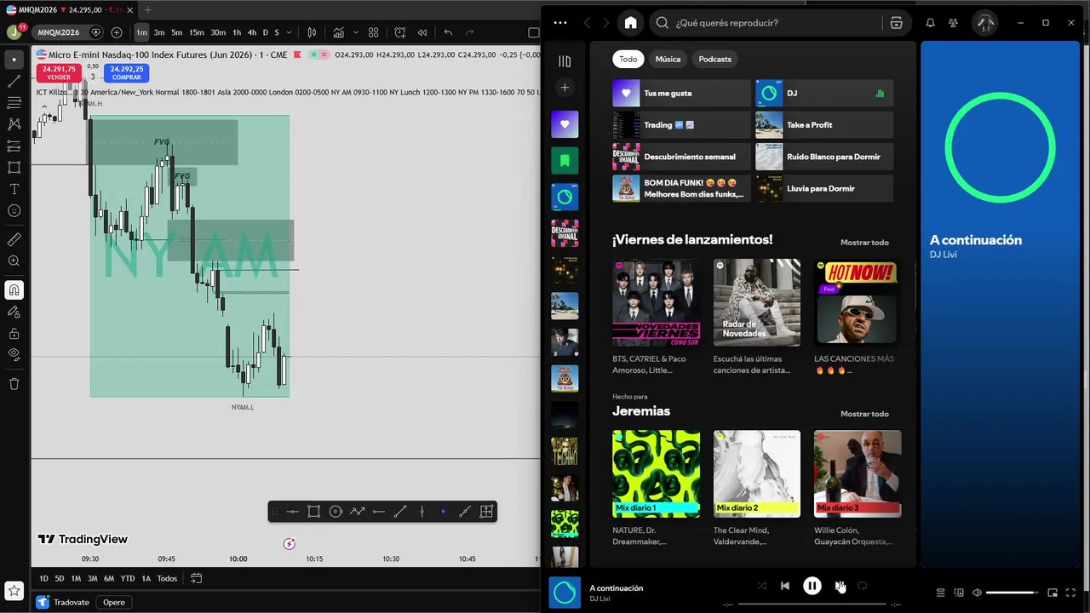This screenshot has height=613, width=1090.
Task: Open Spotify notifications bell
Action: [930, 23]
